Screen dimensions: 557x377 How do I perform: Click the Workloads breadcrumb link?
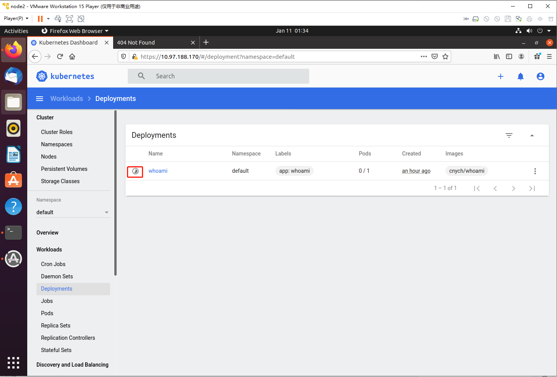click(x=67, y=99)
